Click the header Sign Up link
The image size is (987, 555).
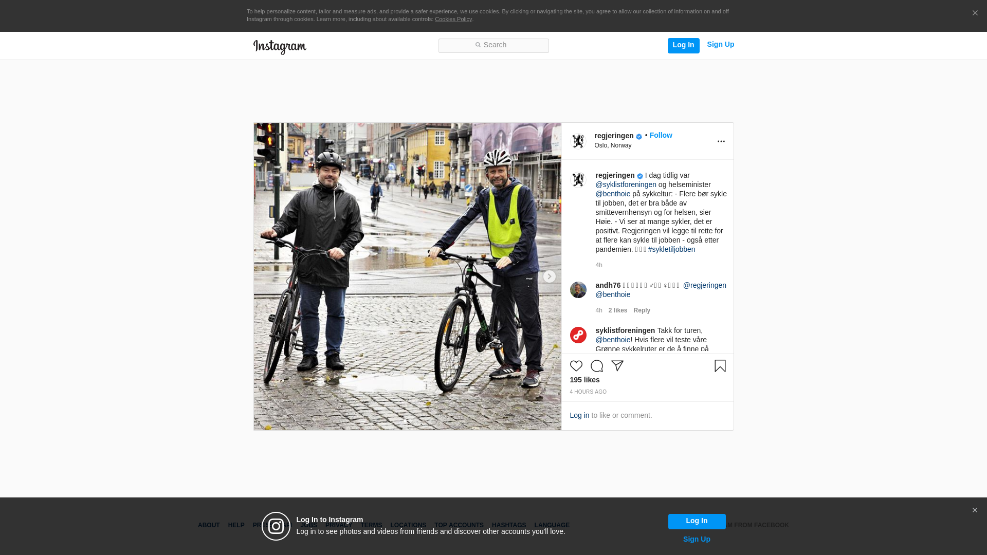pos(720,44)
